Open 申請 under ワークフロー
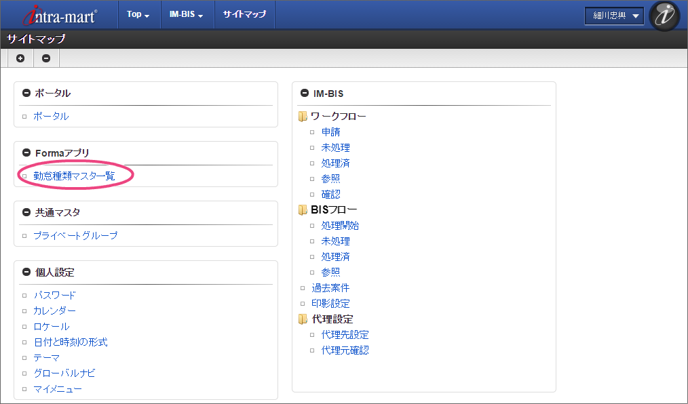The width and height of the screenshot is (688, 404). (x=331, y=132)
